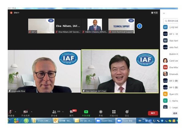Expand the video options arrow beside the camera
This screenshot has height=130, width=184.
click(31, 112)
